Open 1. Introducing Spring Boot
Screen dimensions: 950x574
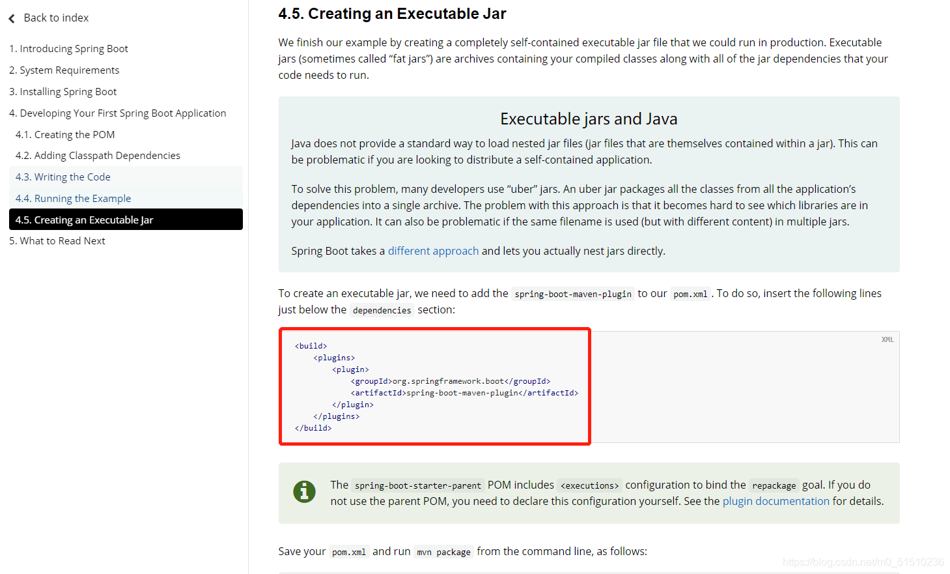[68, 49]
